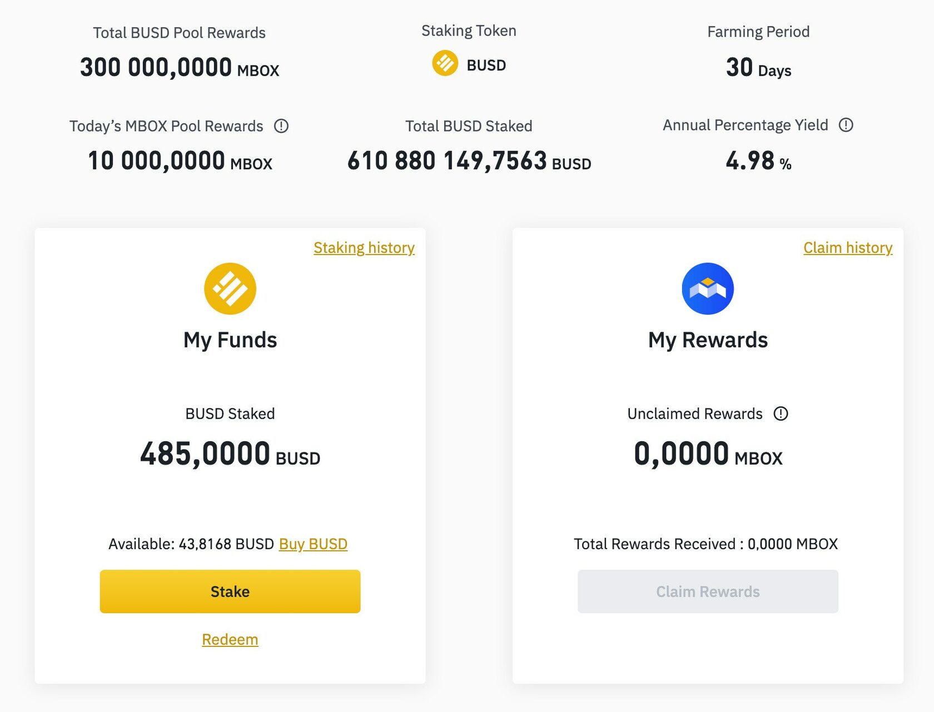Click the 30 Days farming period value
This screenshot has height=712, width=934.
(758, 68)
